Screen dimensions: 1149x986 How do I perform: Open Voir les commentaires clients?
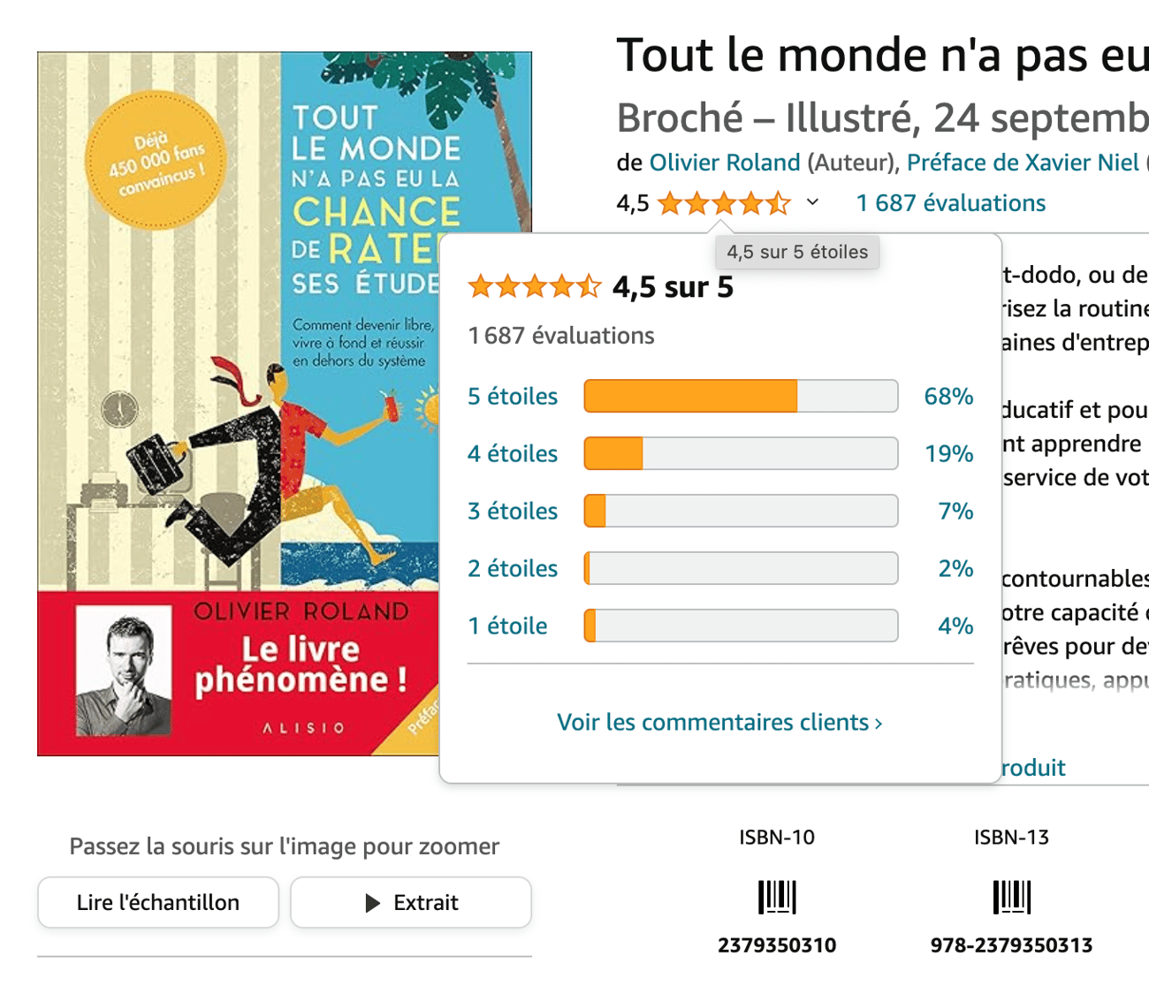pos(719,722)
